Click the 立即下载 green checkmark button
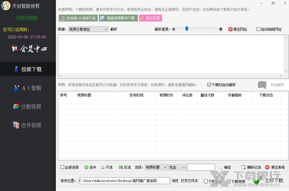Viewport: 289px width, 191px height. [268, 180]
